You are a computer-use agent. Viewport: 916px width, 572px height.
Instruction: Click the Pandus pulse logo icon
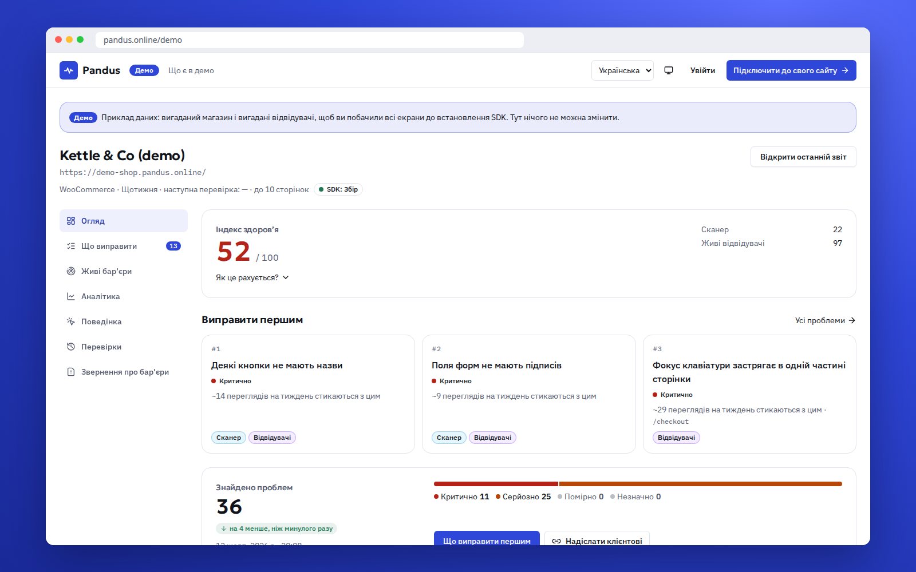(69, 70)
